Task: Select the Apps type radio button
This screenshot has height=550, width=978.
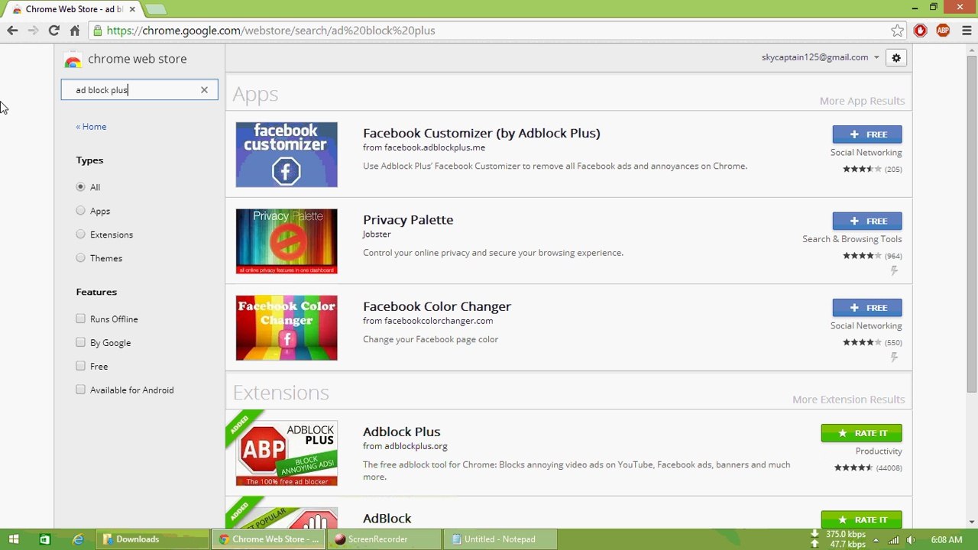Action: (80, 211)
